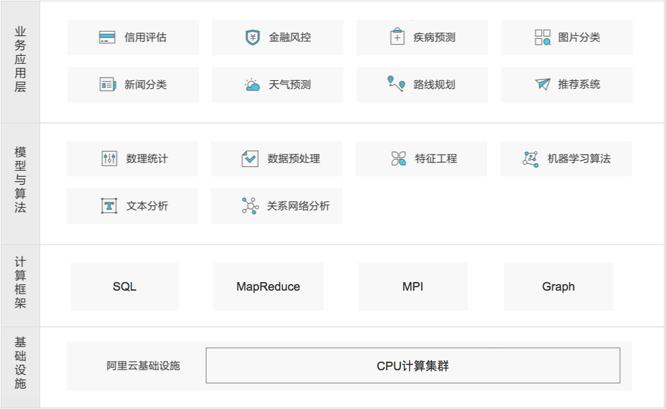Click the paper plane icon for 推荐系统
The image size is (666, 409).
pyautogui.click(x=542, y=84)
